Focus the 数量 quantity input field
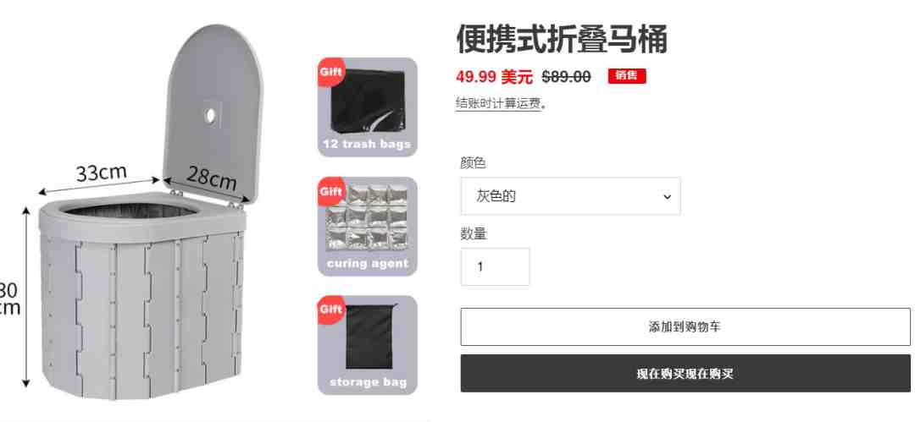This screenshot has width=915, height=422. pos(495,267)
